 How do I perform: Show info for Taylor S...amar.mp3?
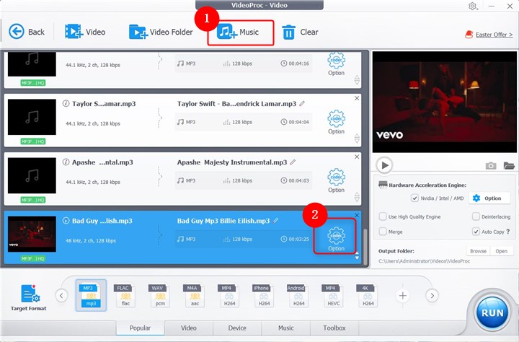[66, 103]
